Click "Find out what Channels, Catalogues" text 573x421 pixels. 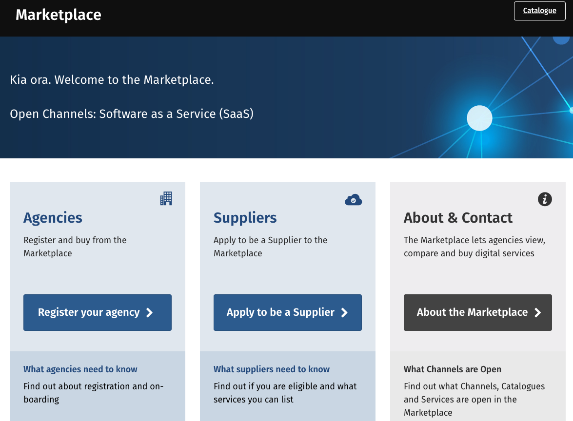coord(474,399)
